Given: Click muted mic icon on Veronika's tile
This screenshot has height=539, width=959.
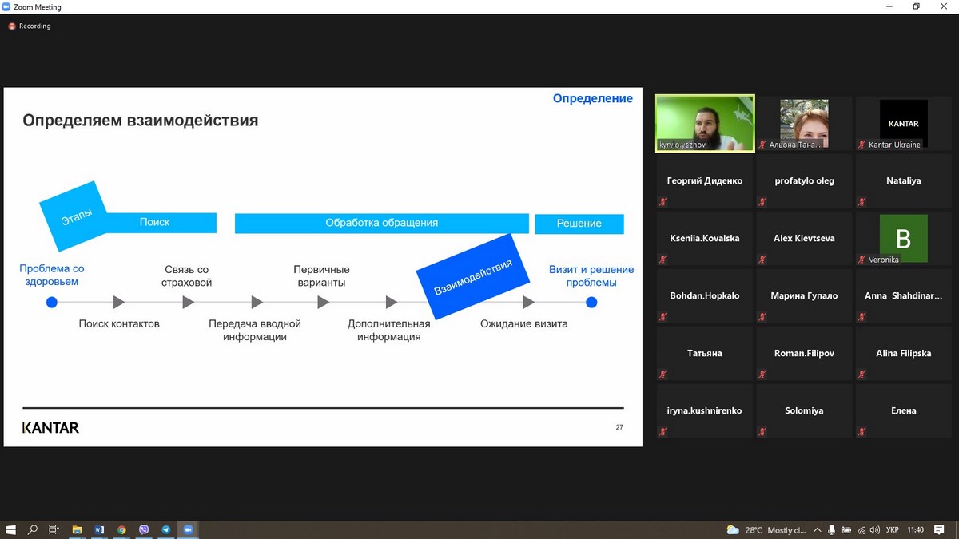Looking at the screenshot, I should coord(862,260).
